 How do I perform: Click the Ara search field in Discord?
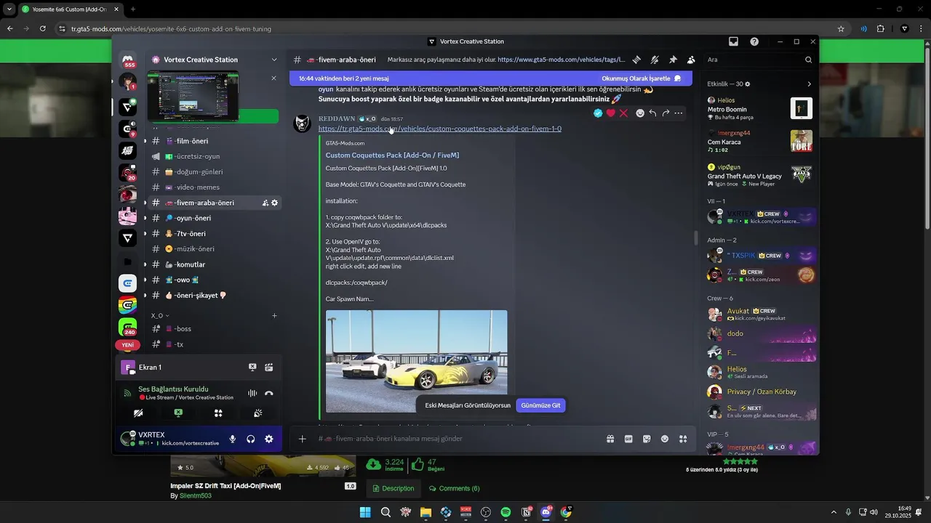pos(759,60)
